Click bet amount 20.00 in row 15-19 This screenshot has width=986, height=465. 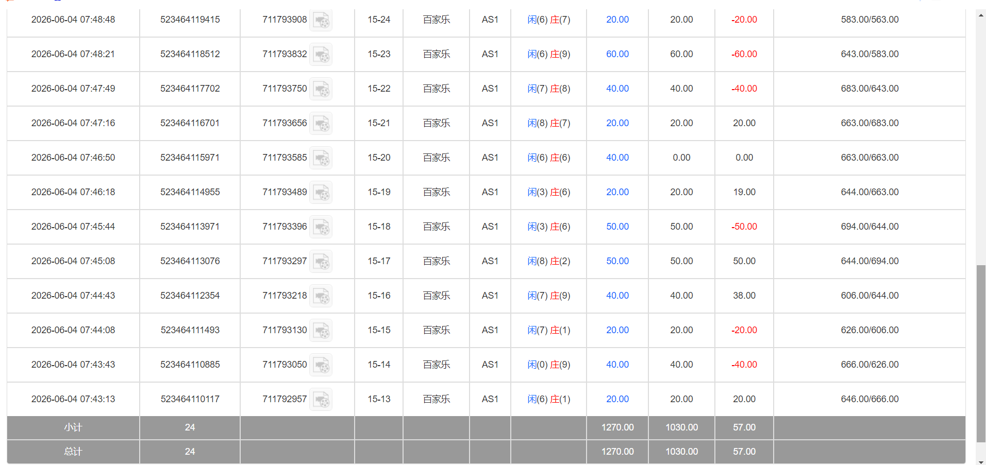617,192
